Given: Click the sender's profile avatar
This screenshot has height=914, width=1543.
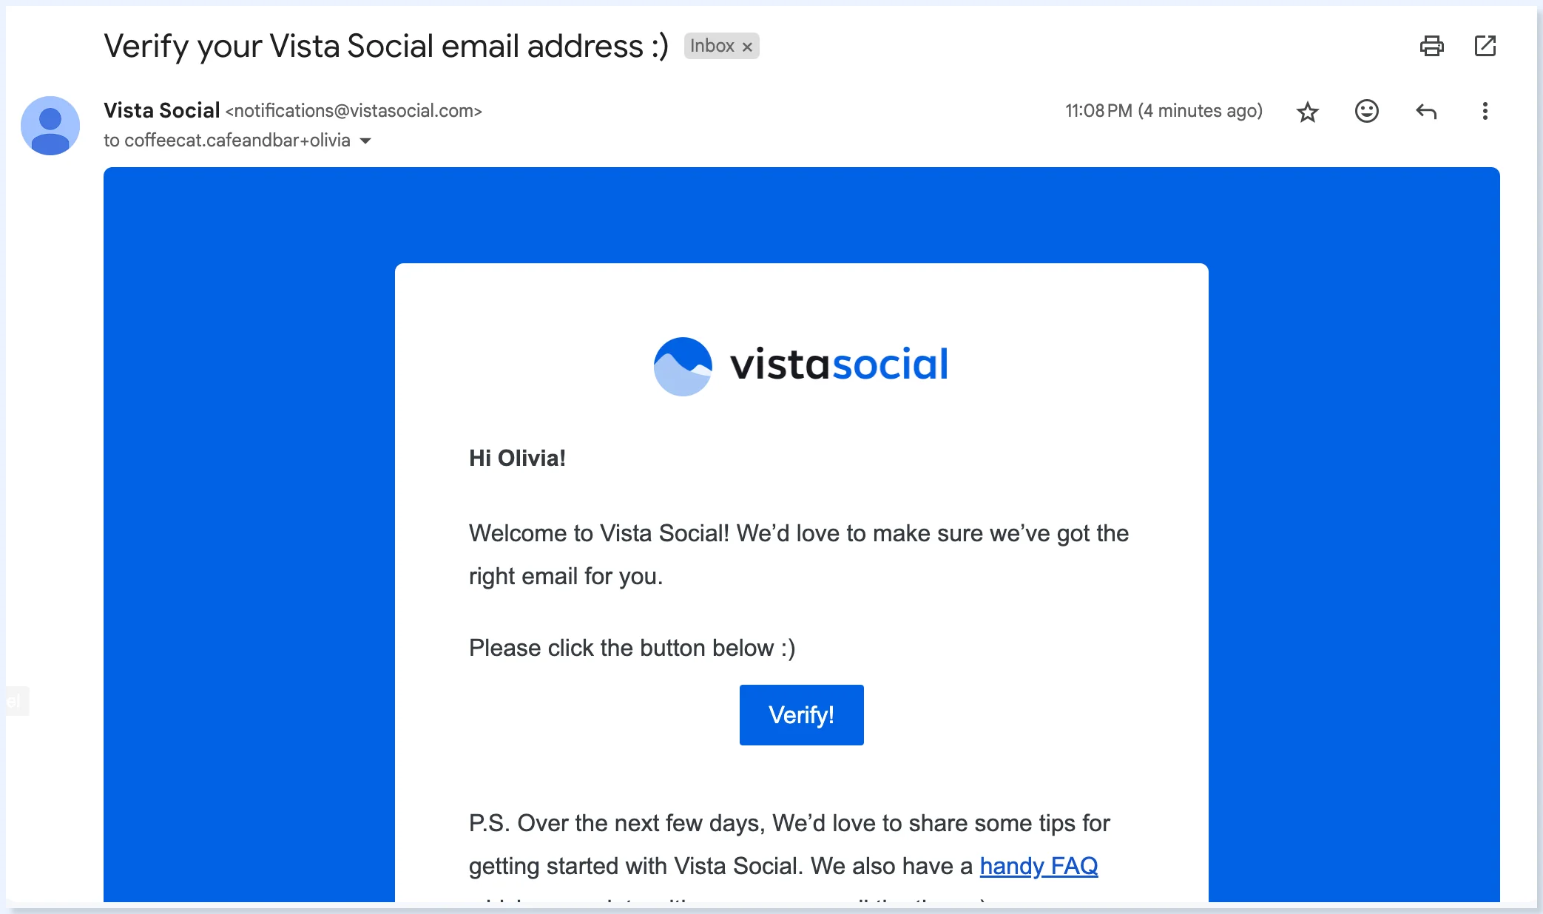Looking at the screenshot, I should coord(50,125).
